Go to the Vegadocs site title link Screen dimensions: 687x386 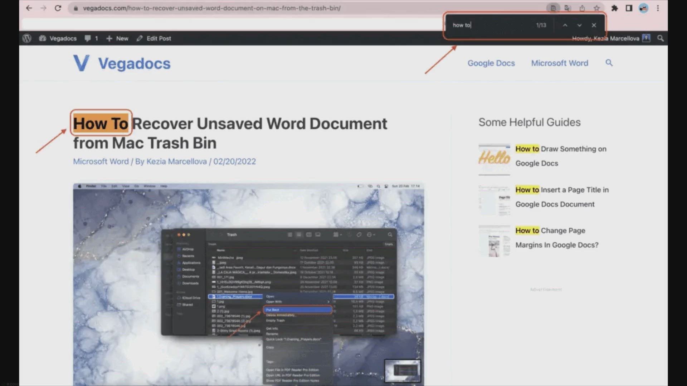pyautogui.click(x=134, y=63)
